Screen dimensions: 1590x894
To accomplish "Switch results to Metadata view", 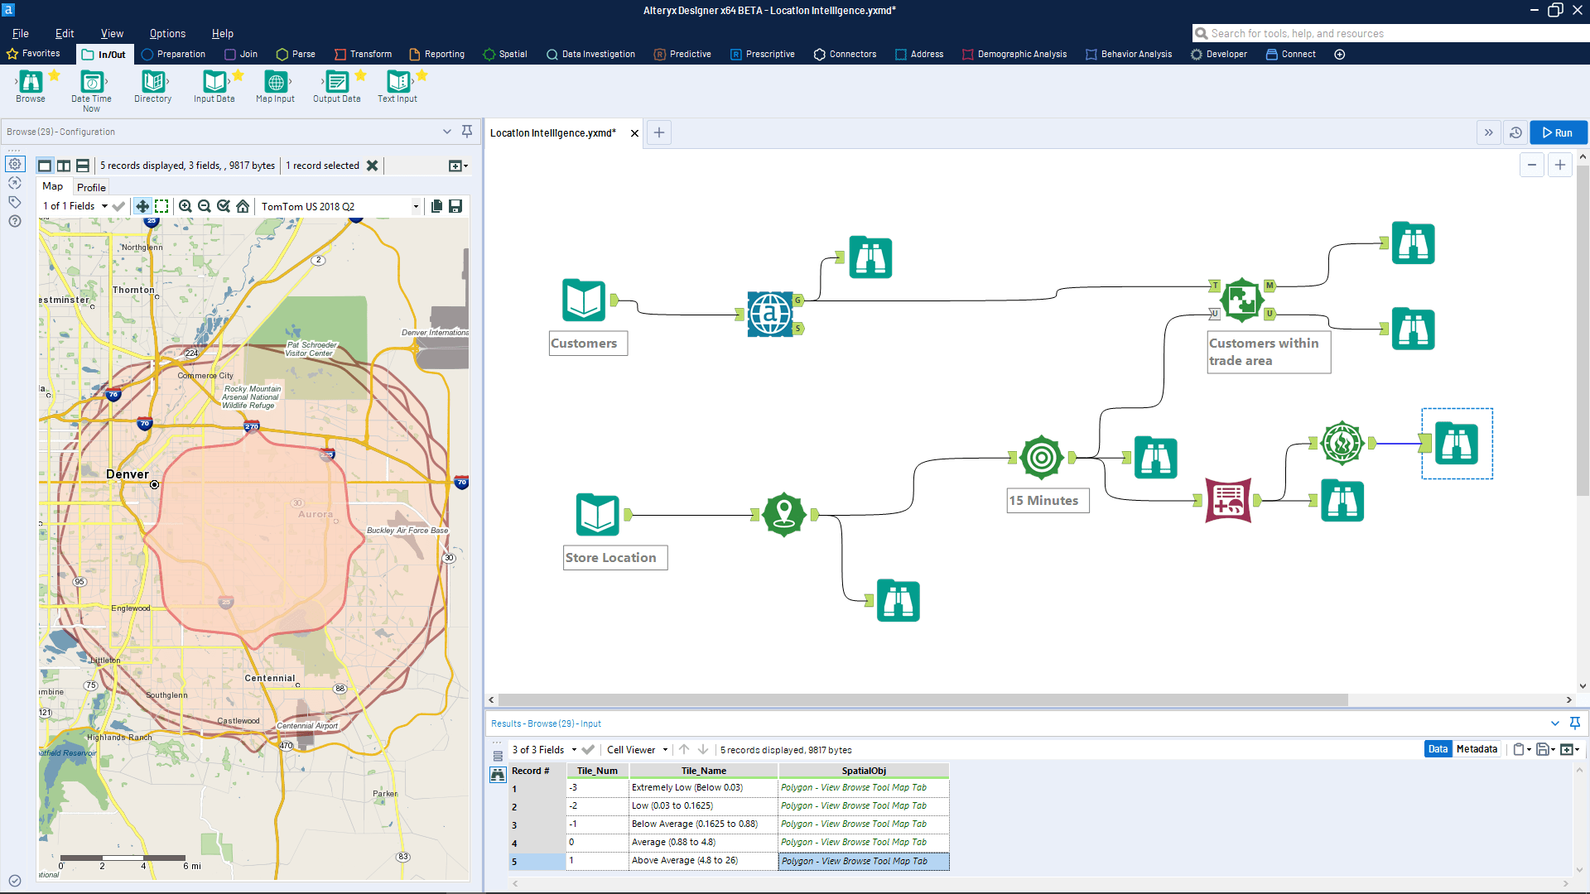I will [1477, 749].
